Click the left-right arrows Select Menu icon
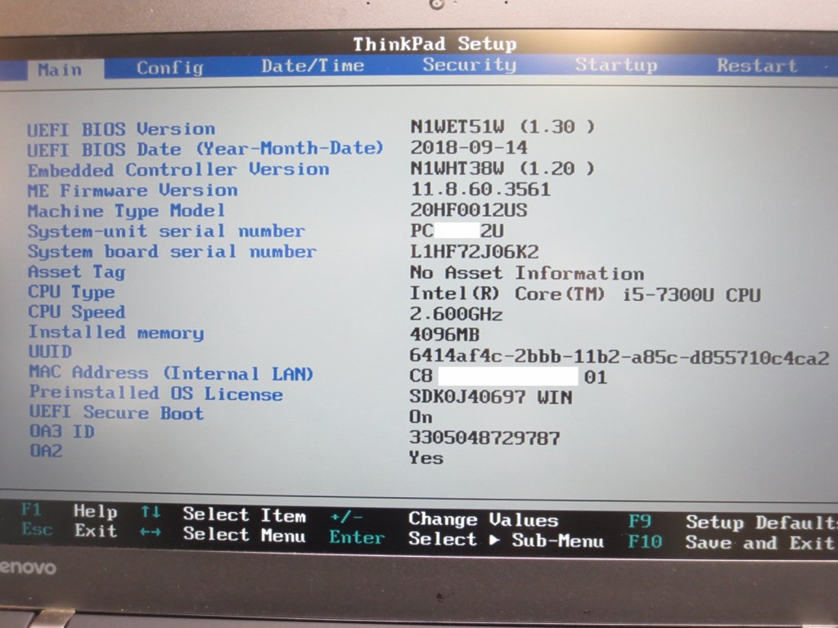Viewport: 838px width, 628px height. point(151,533)
